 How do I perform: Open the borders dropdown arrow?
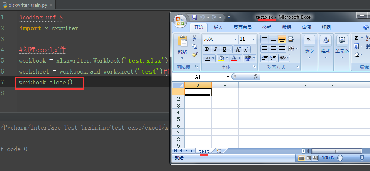(214, 58)
